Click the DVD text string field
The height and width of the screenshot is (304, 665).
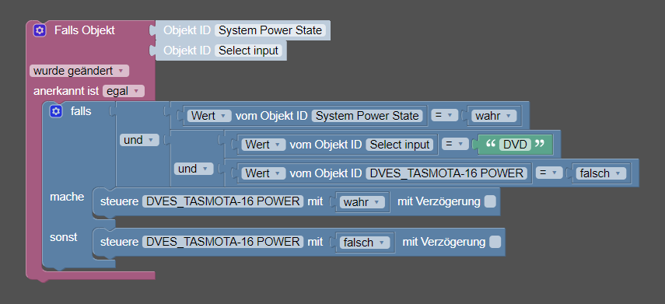pos(516,145)
